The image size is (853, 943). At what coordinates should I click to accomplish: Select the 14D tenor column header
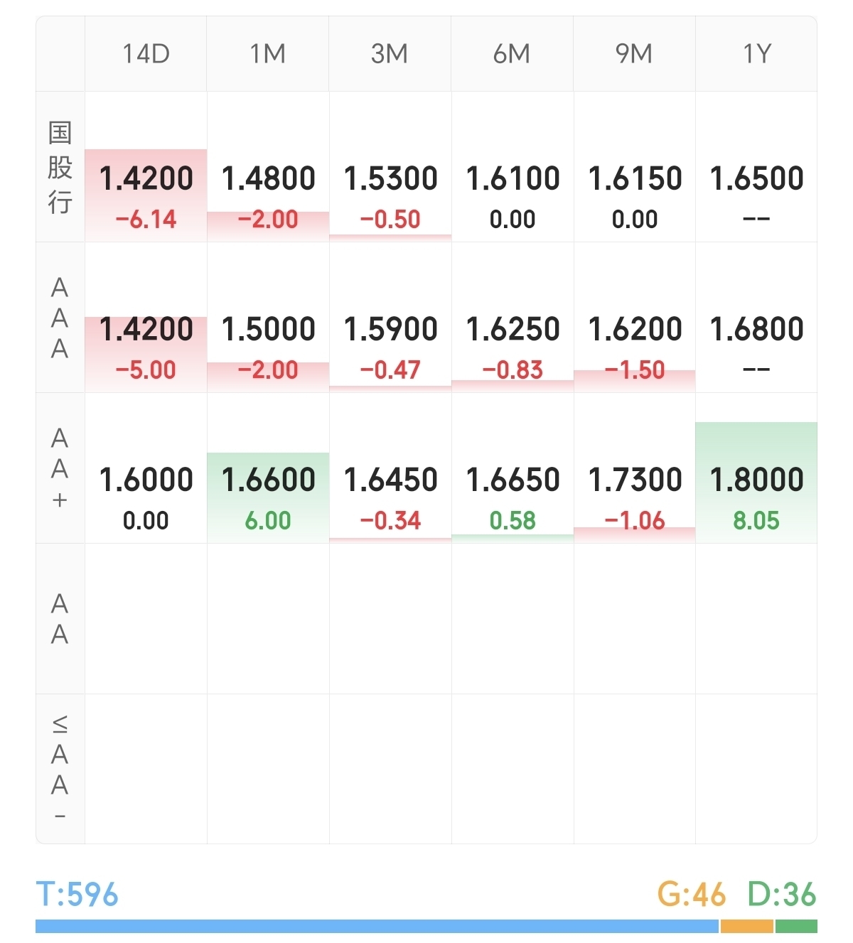(146, 54)
